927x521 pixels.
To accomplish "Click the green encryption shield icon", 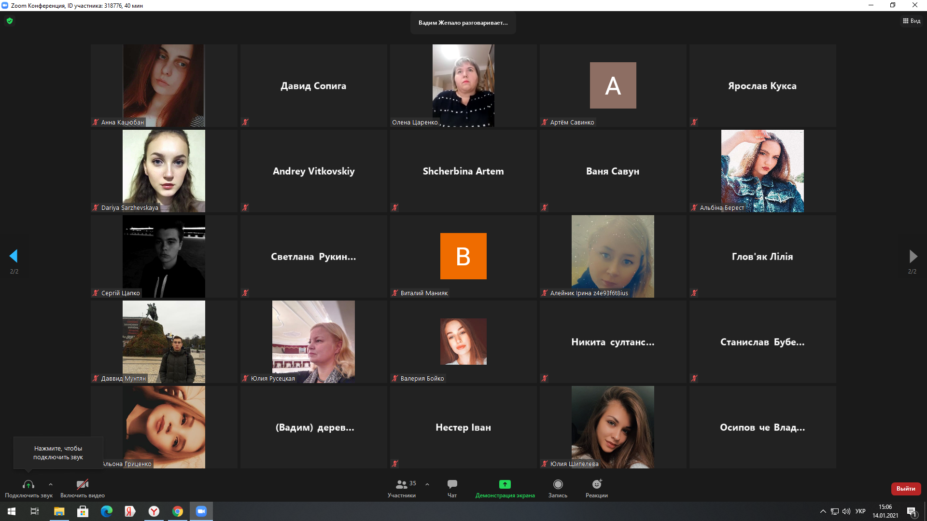I will pyautogui.click(x=10, y=21).
